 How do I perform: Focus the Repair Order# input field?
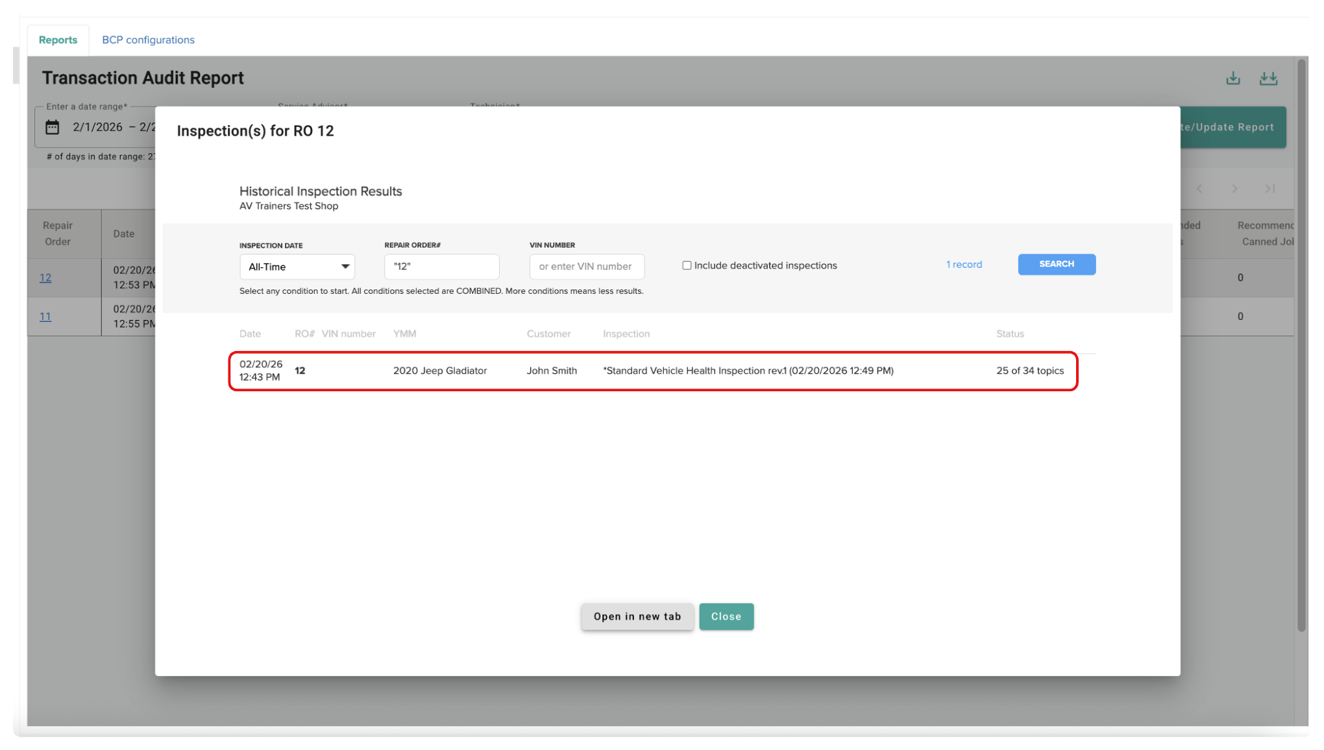(442, 267)
